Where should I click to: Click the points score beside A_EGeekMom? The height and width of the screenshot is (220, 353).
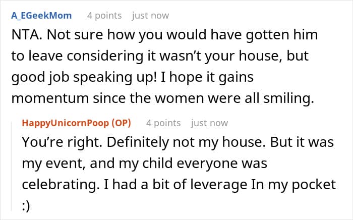point(104,16)
